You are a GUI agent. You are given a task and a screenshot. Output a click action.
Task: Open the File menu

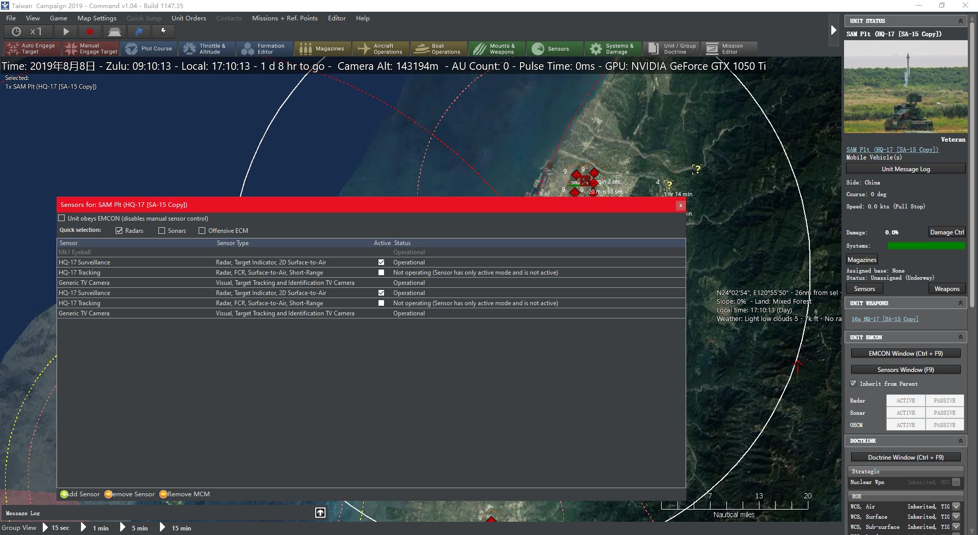click(11, 18)
